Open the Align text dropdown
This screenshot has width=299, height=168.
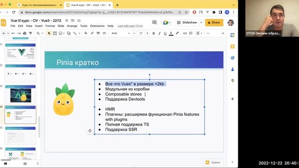point(199,33)
